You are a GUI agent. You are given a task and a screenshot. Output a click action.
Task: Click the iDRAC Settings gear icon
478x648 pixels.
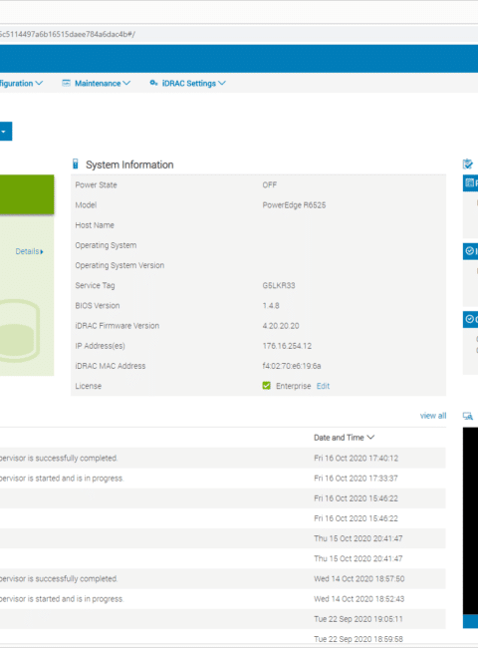(153, 83)
